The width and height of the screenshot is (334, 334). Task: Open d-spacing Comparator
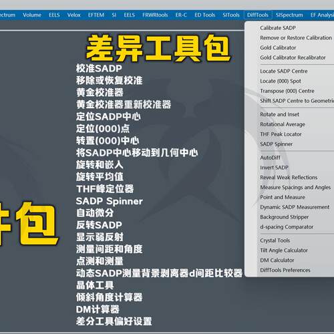point(287,227)
